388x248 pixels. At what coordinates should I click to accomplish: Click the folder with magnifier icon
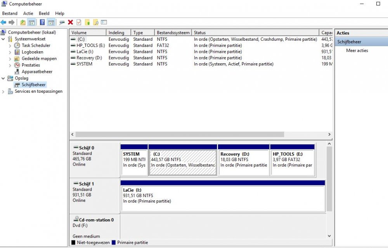(96, 23)
